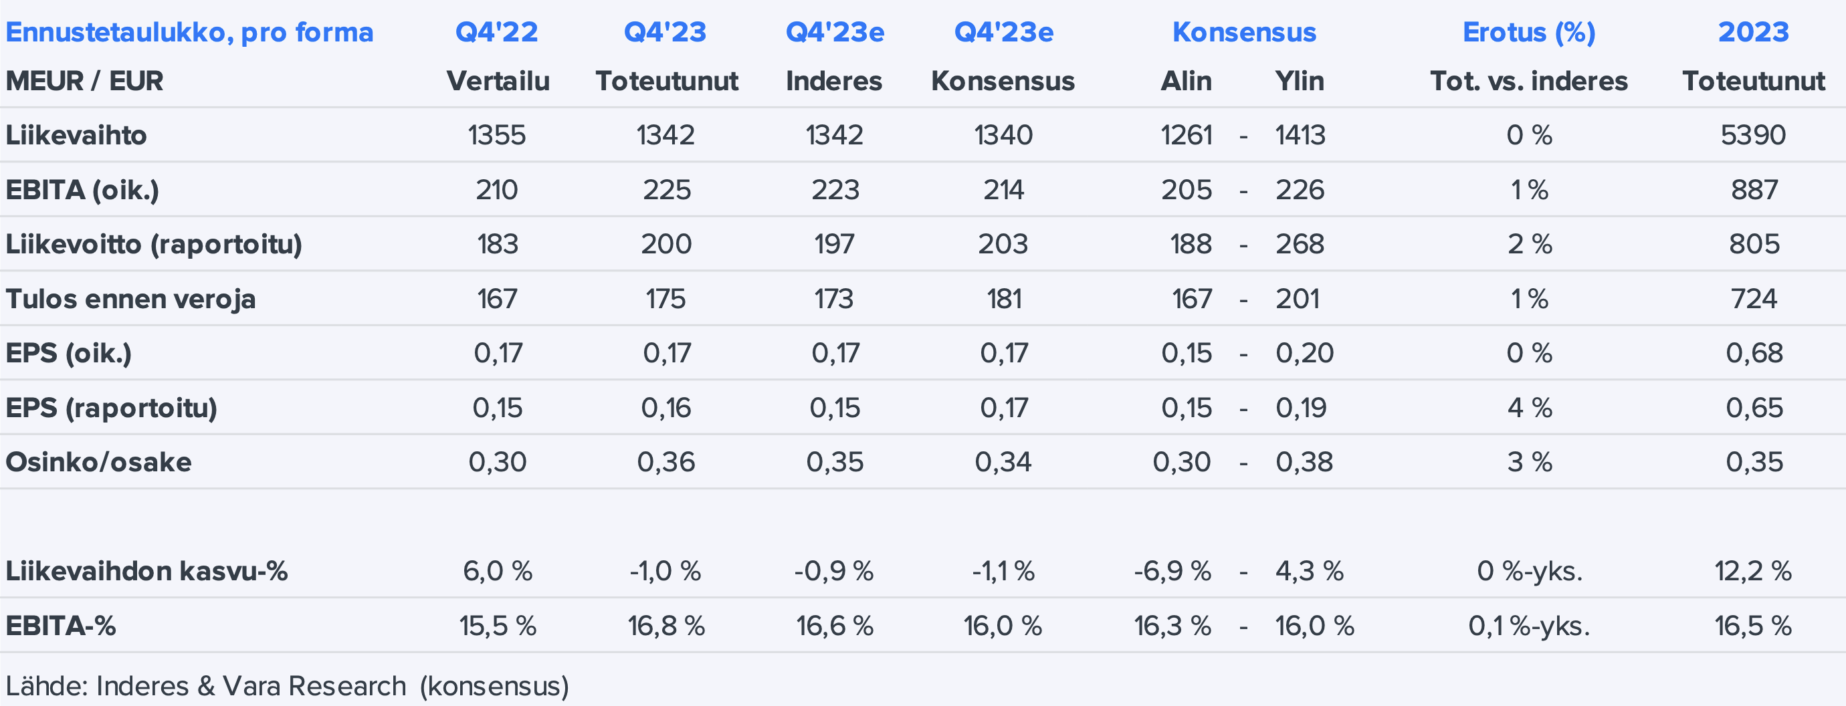Select the Q4'22 column header
The image size is (1846, 706).
[x=496, y=32]
